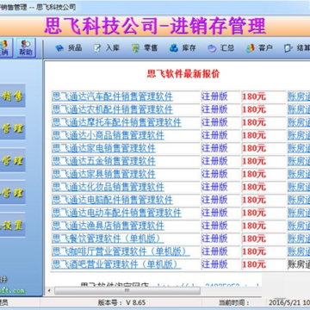Image resolution: width=310 pixels, height=310 pixels.
Task: Open 思飞通达电脑配件销售管理软件 link
Action: tap(112, 200)
